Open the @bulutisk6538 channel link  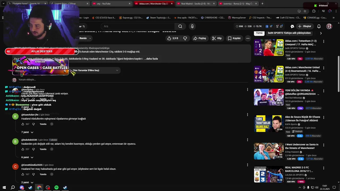[x=29, y=140]
